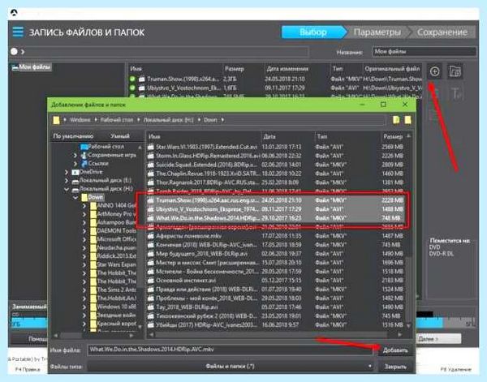Click the last yellow folder icon in dialog toolbar

click(x=407, y=120)
